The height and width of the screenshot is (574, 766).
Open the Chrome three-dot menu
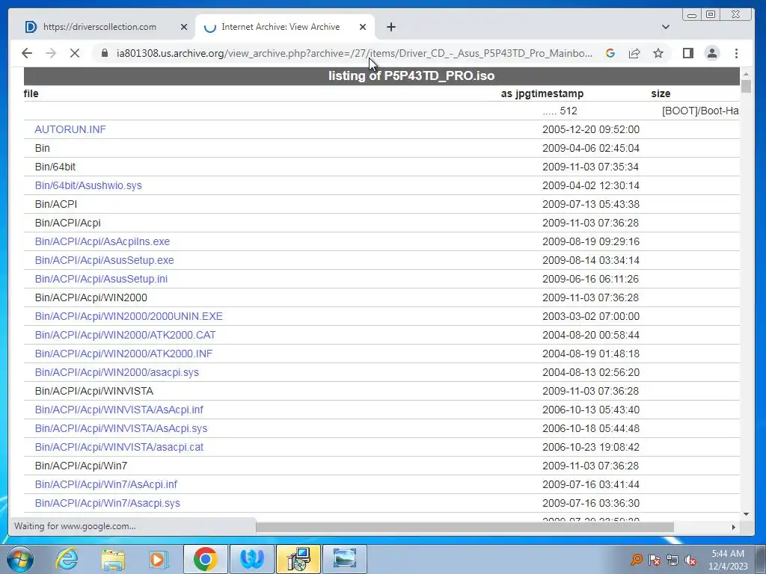736,53
